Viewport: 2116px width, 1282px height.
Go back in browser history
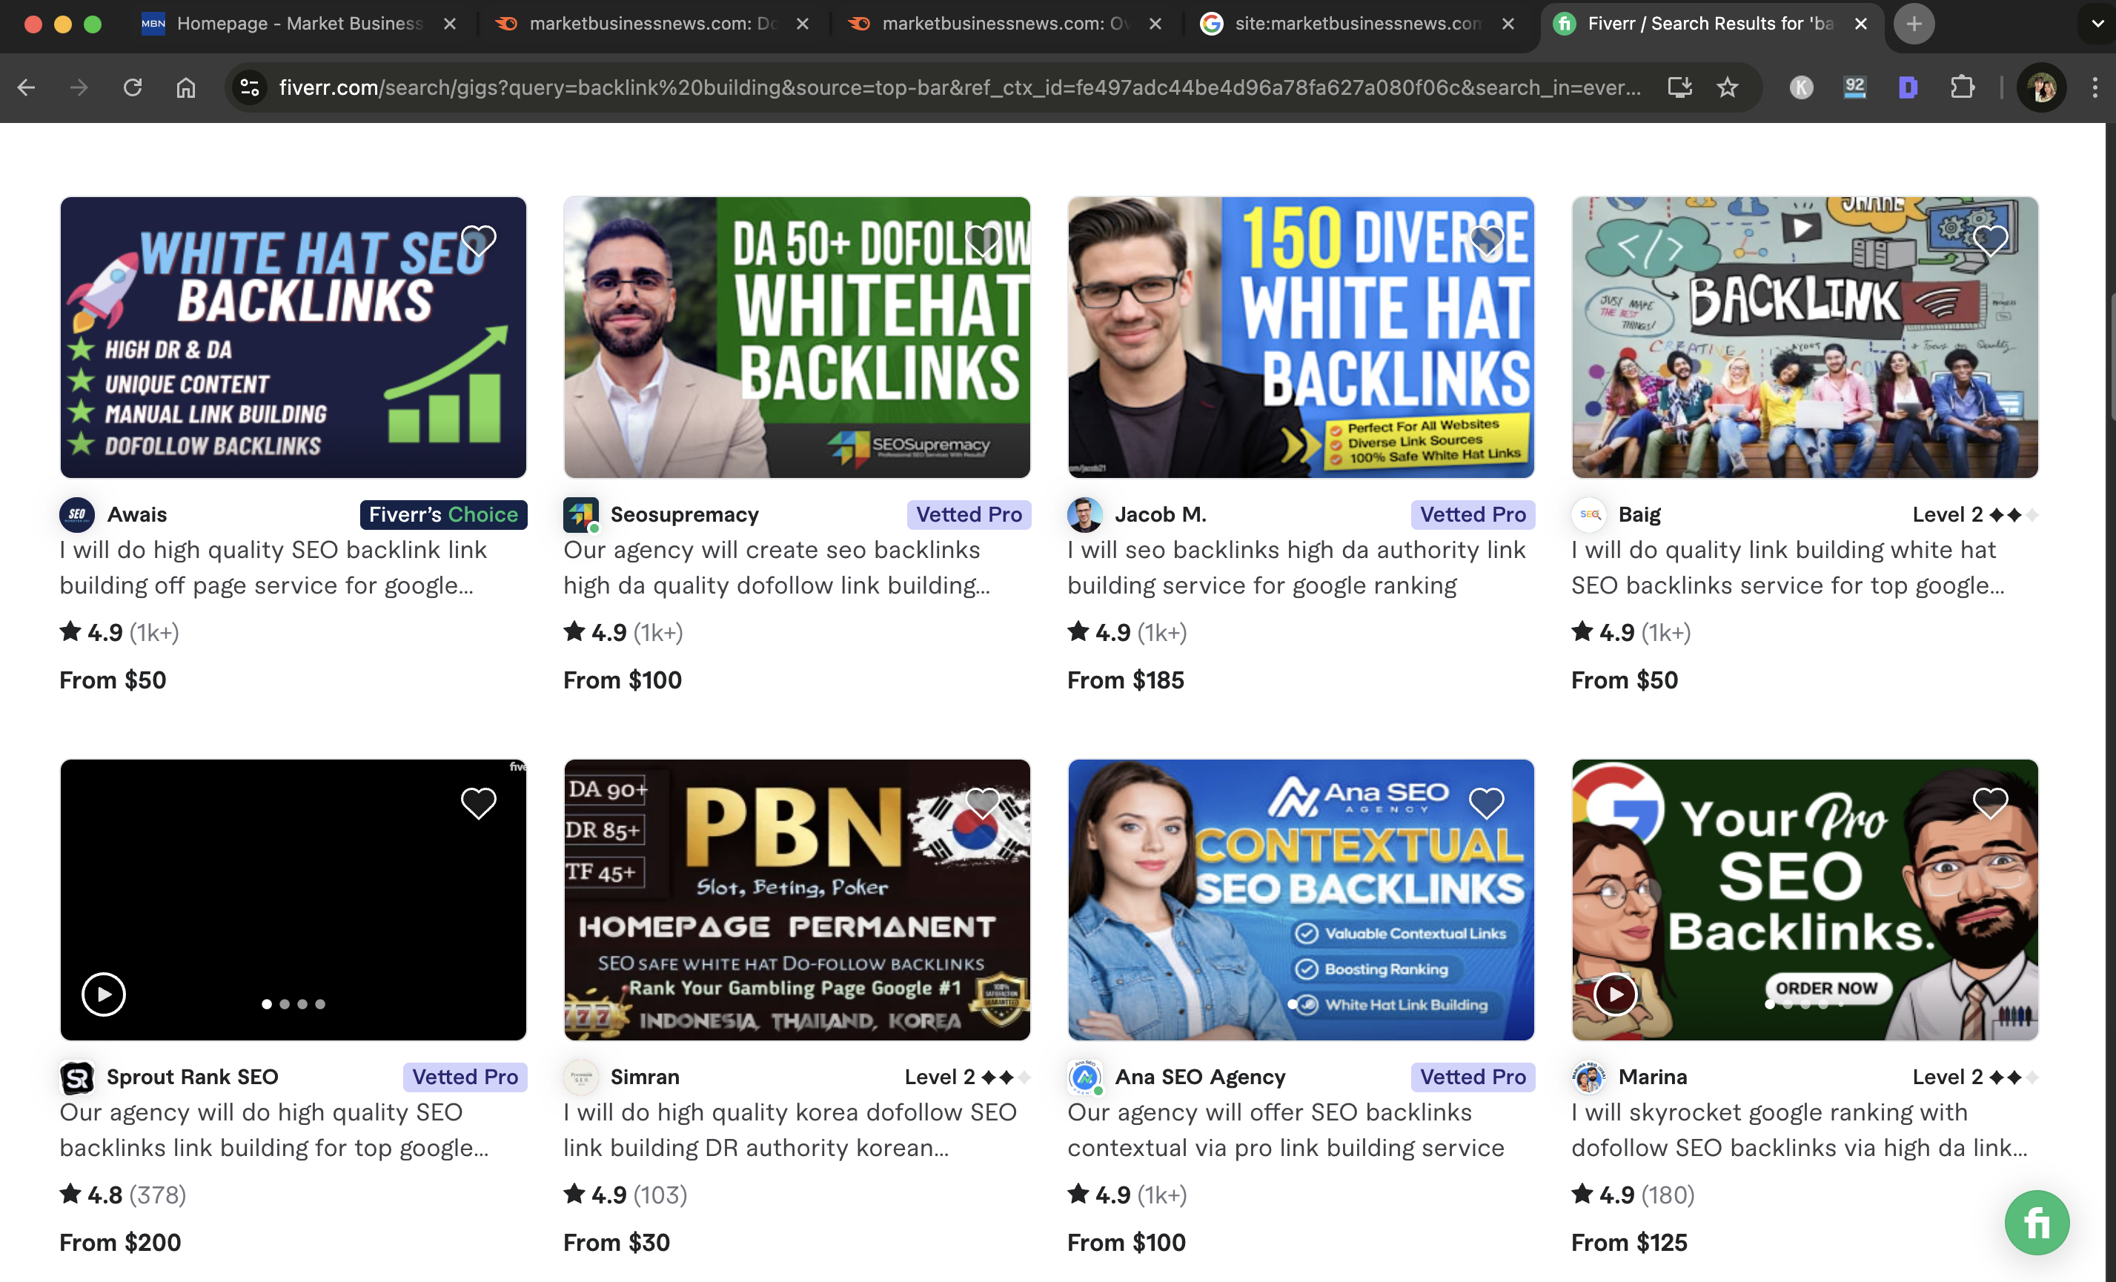pos(27,87)
